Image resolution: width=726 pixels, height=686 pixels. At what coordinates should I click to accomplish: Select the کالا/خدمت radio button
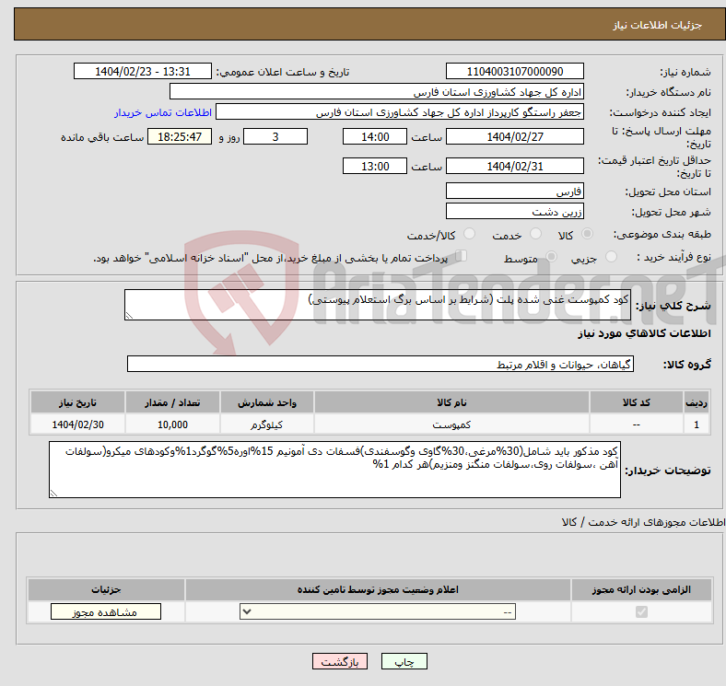[469, 234]
